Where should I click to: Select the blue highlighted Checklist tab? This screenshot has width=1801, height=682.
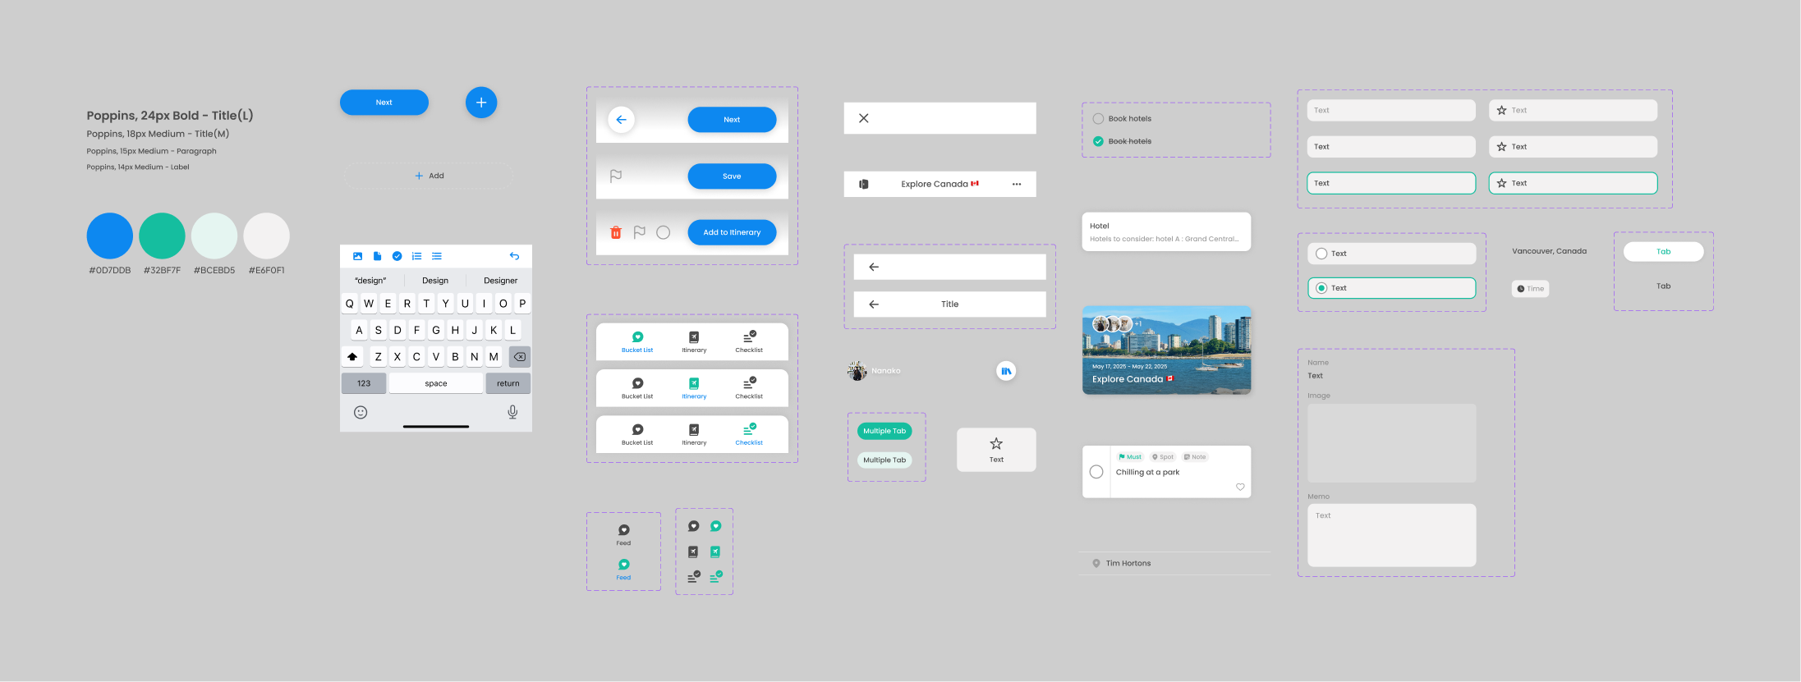pos(749,434)
